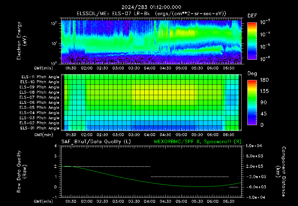Click the 3 tick on data quality axis
298x206 pixels.
pos(56,156)
